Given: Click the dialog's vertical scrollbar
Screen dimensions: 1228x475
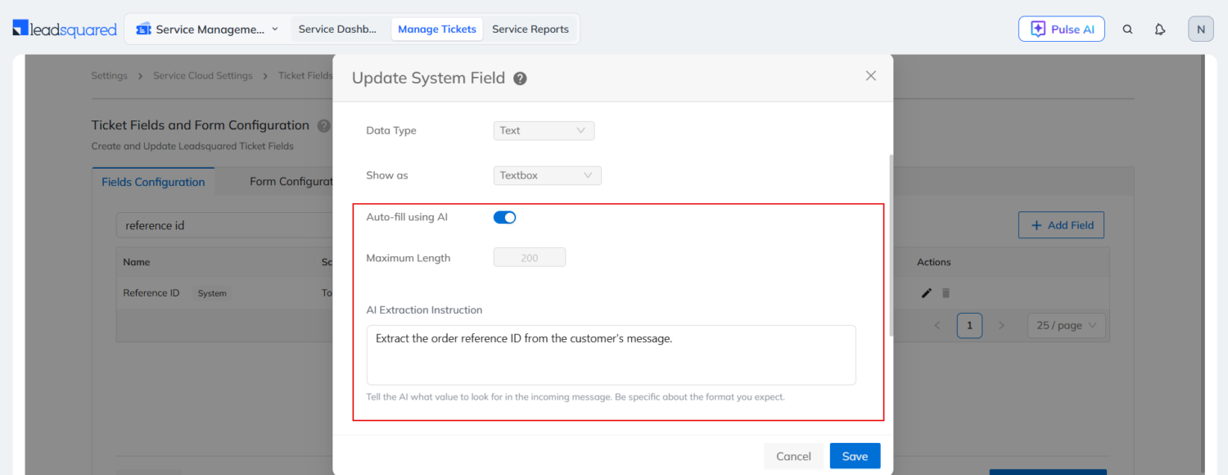Looking at the screenshot, I should pos(891,245).
